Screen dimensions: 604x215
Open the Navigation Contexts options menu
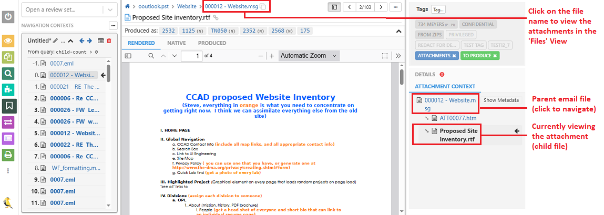(113, 25)
